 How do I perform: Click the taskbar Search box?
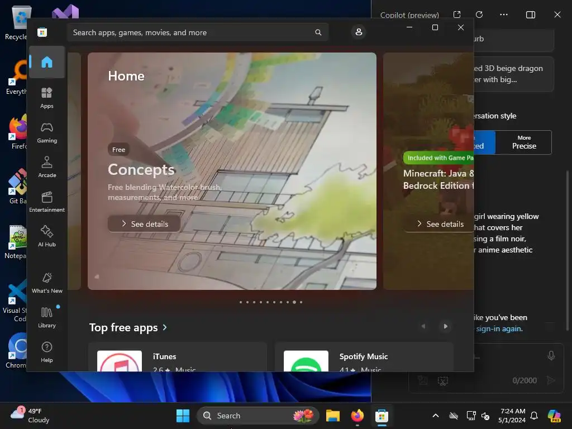(258, 416)
